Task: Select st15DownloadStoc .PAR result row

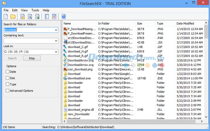Action: point(134,38)
